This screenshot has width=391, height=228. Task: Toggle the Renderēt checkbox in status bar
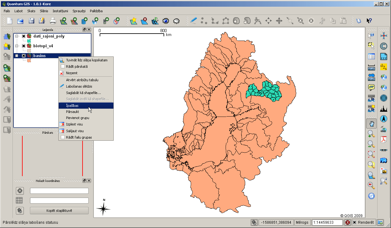[x=354, y=223]
